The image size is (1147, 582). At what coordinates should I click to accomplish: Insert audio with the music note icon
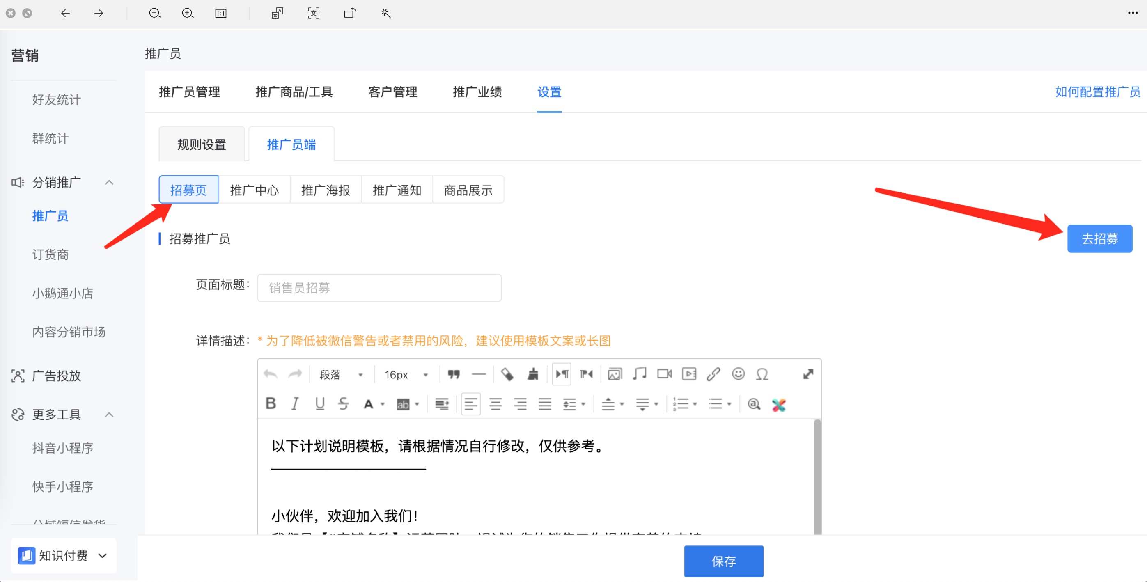point(640,374)
